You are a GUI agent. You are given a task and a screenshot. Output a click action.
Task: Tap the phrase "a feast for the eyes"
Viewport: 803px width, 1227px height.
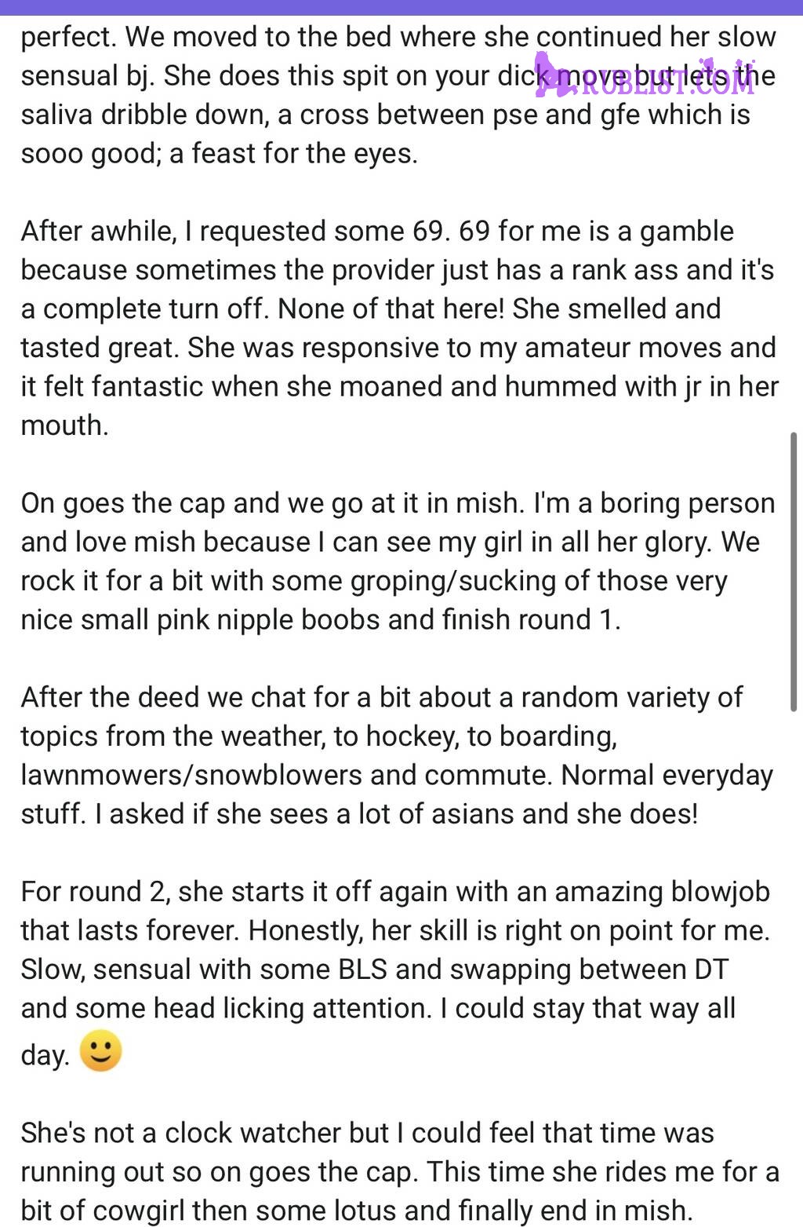(293, 154)
